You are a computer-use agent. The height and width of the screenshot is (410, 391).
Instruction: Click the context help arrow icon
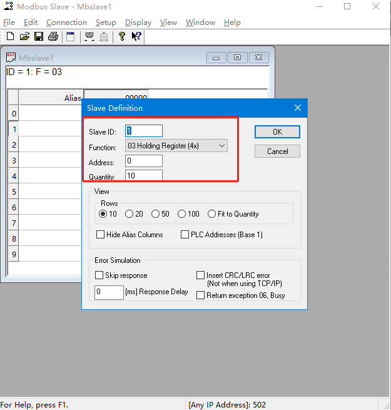click(x=136, y=37)
